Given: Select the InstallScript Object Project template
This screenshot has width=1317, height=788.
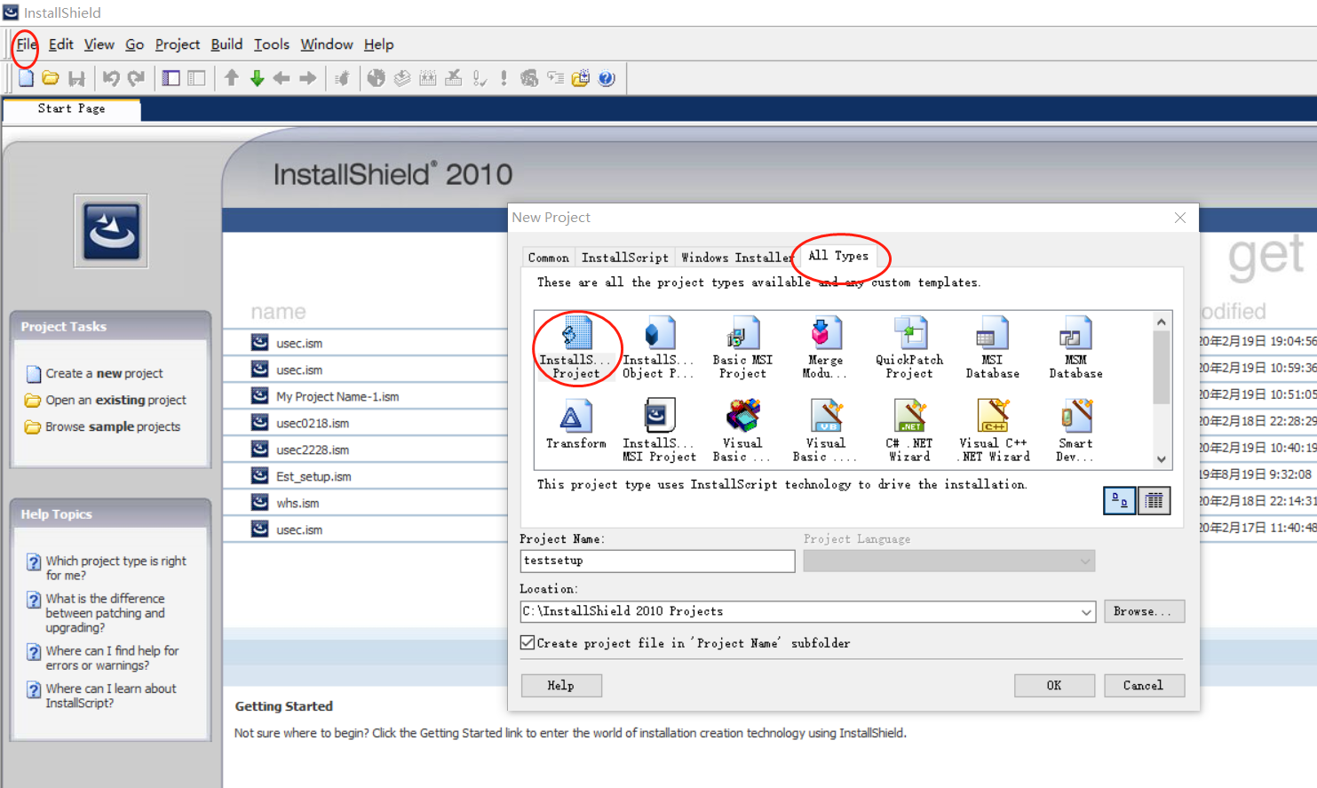Looking at the screenshot, I should click(659, 348).
